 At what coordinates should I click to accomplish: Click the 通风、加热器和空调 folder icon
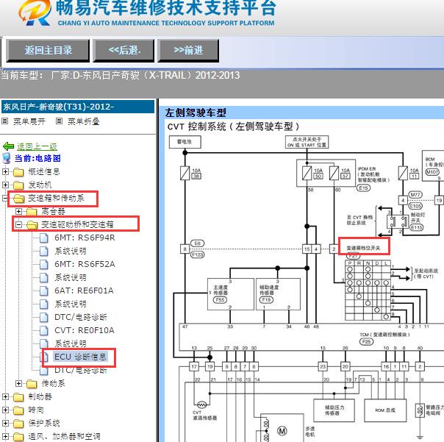(x=18, y=437)
